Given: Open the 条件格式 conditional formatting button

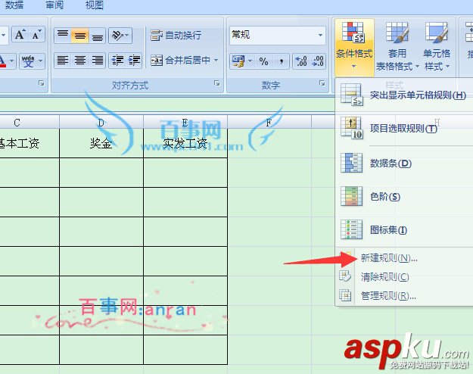Looking at the screenshot, I should 354,46.
